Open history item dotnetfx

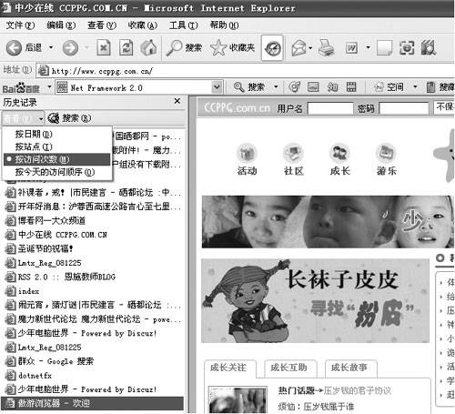click(29, 375)
